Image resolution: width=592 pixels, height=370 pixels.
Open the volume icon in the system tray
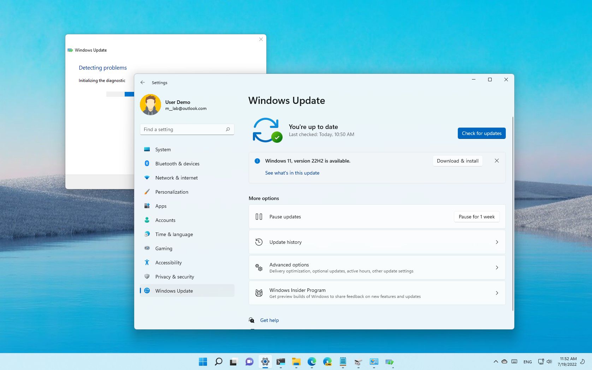(549, 362)
